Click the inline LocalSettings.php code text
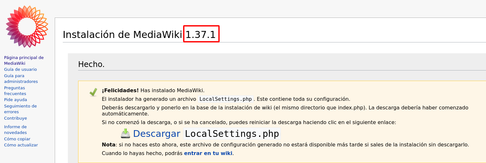 point(226,99)
